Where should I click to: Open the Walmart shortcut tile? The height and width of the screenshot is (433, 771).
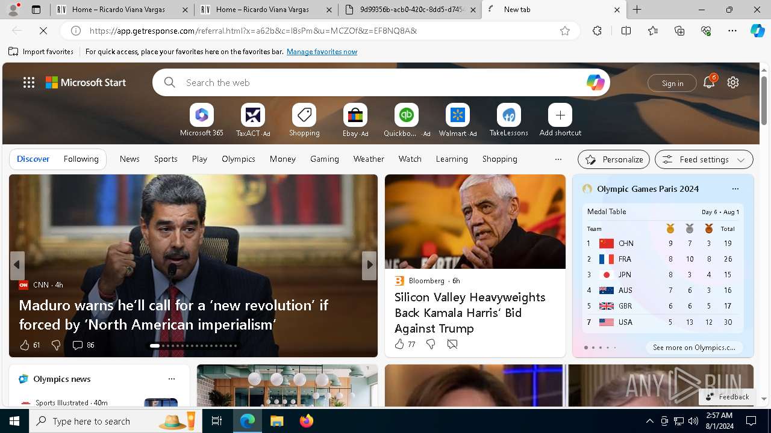(x=458, y=115)
